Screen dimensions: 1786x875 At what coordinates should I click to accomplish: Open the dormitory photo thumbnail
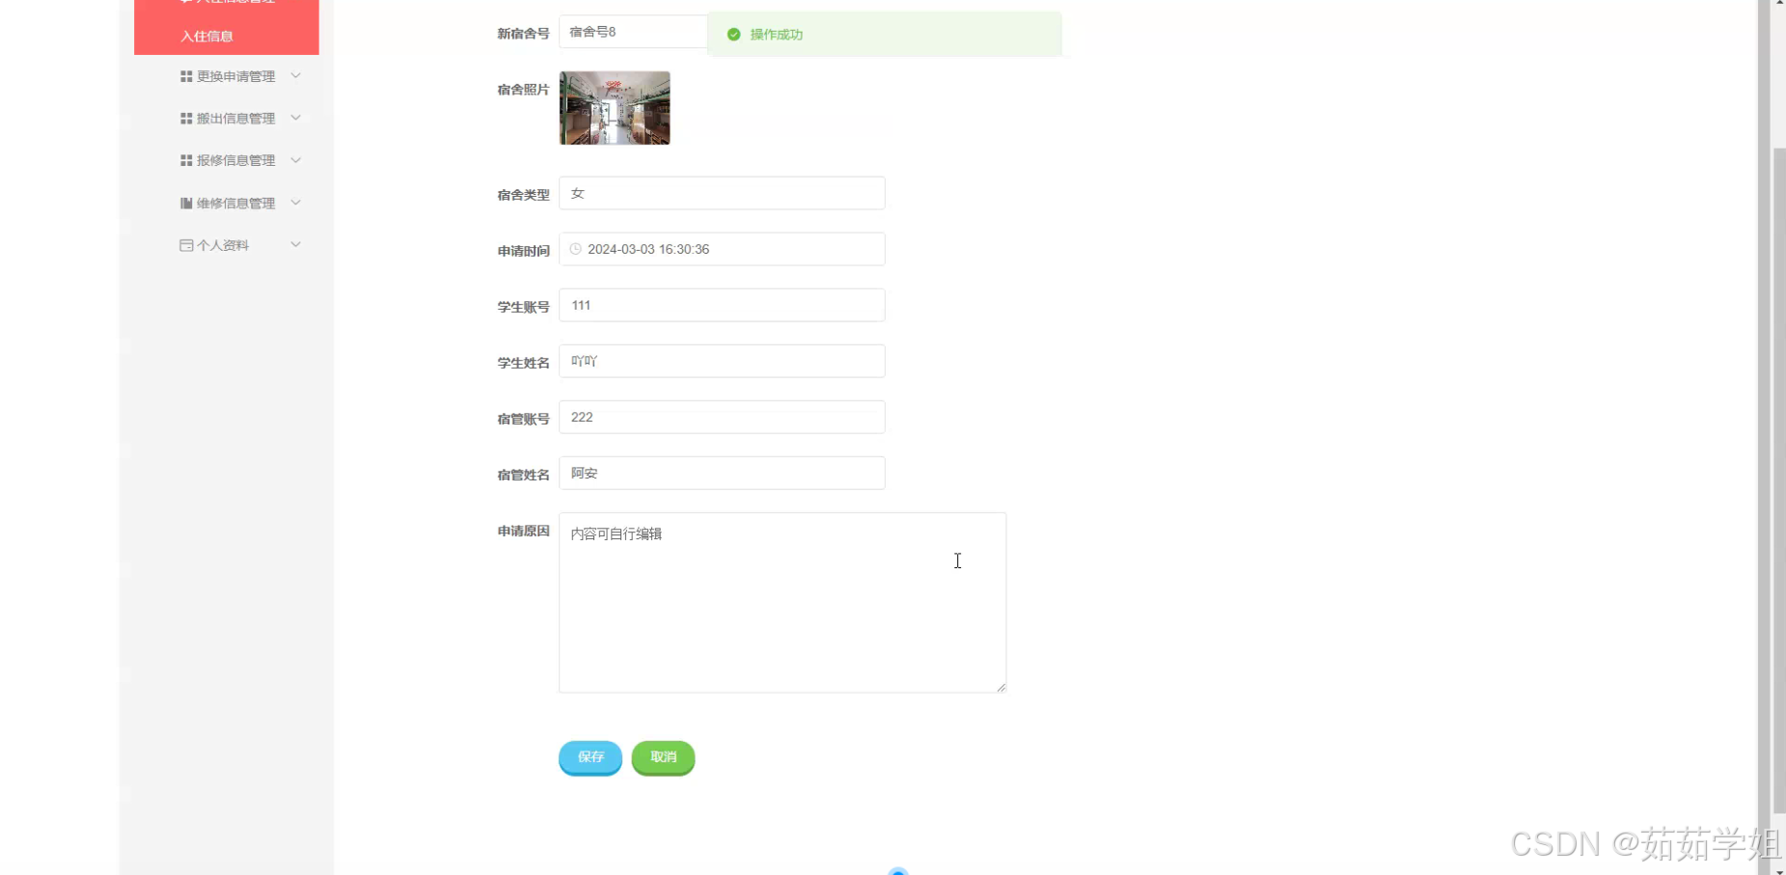tap(615, 108)
